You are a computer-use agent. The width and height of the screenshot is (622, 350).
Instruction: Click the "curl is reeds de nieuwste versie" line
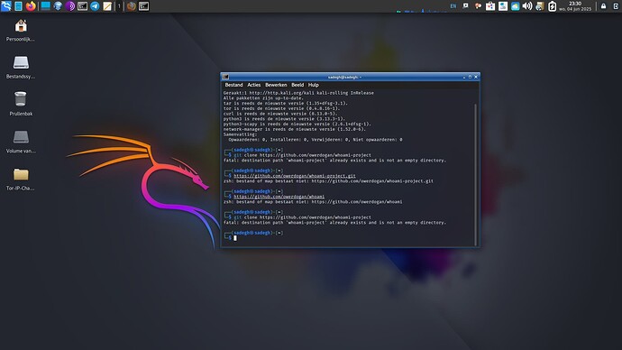pyautogui.click(x=280, y=114)
